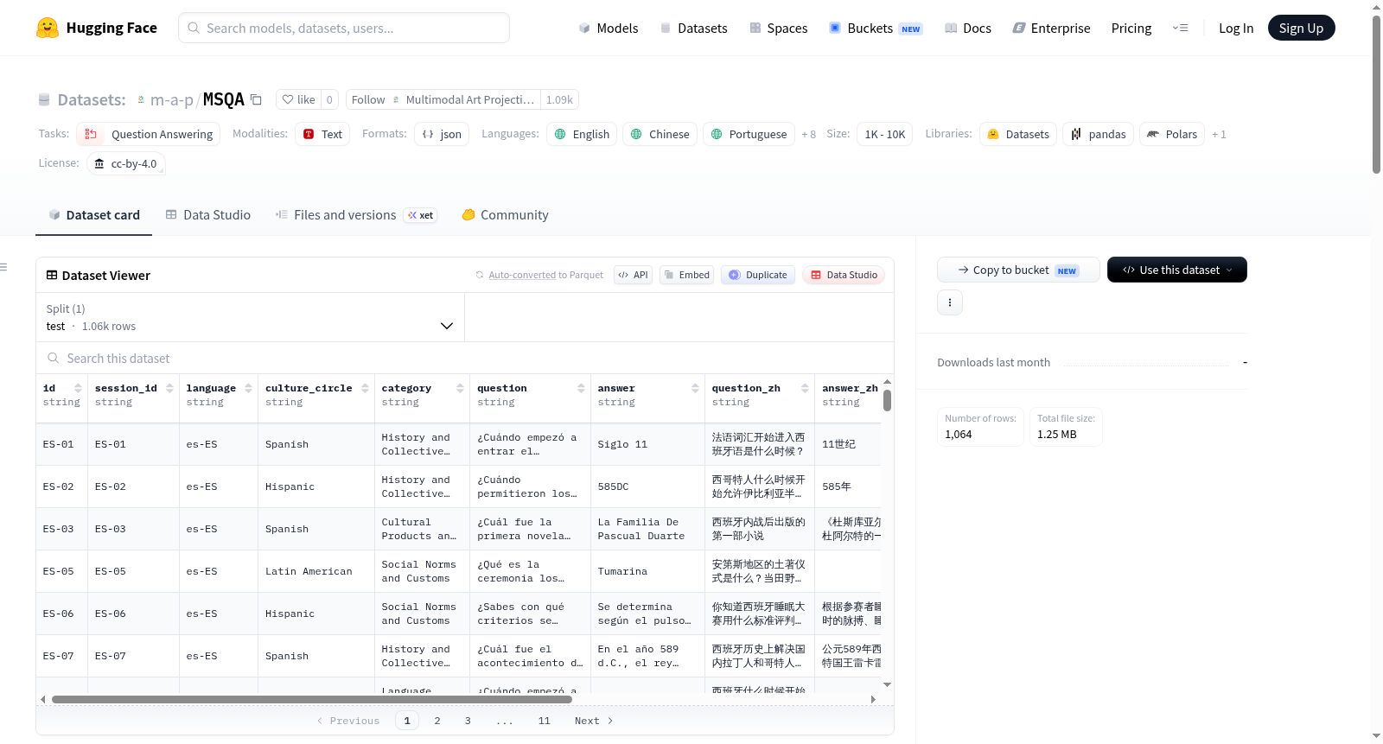Sort the category column
The image size is (1383, 744).
[x=460, y=389]
